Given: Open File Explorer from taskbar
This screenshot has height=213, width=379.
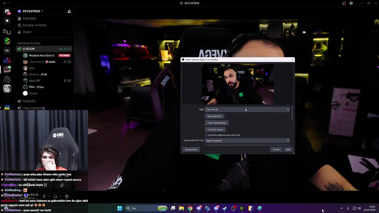Looking at the screenshot, I should [x=182, y=208].
